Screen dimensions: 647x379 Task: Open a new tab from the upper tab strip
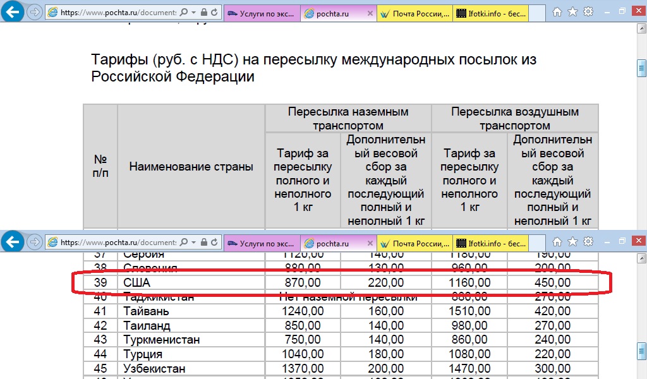tap(538, 13)
